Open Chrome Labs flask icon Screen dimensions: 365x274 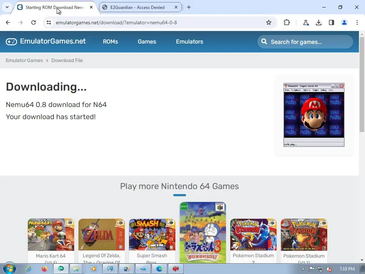pos(305,22)
